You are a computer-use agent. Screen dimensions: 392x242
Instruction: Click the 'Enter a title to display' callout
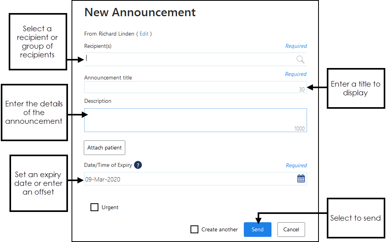[356, 89]
